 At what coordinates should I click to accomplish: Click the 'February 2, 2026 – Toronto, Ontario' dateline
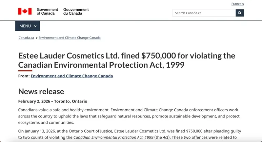pos(53,102)
